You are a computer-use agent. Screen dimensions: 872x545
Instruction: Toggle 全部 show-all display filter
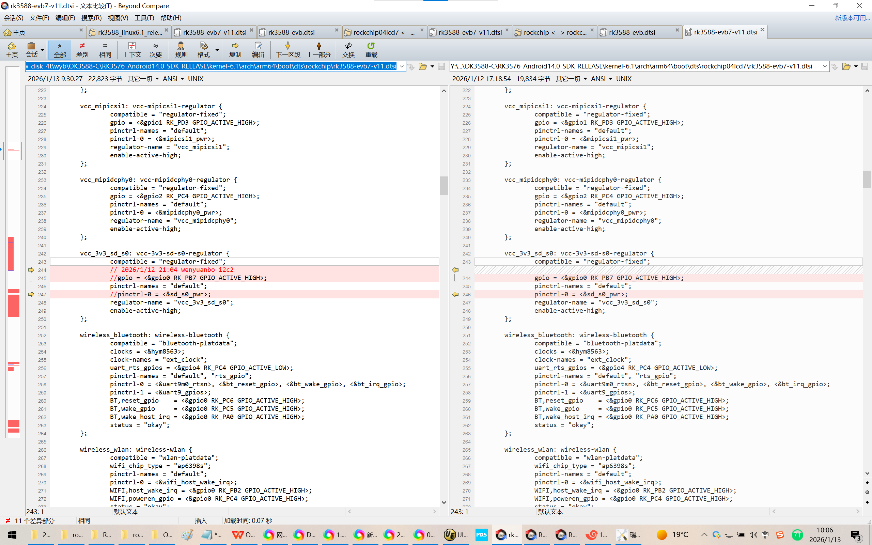[x=60, y=49]
